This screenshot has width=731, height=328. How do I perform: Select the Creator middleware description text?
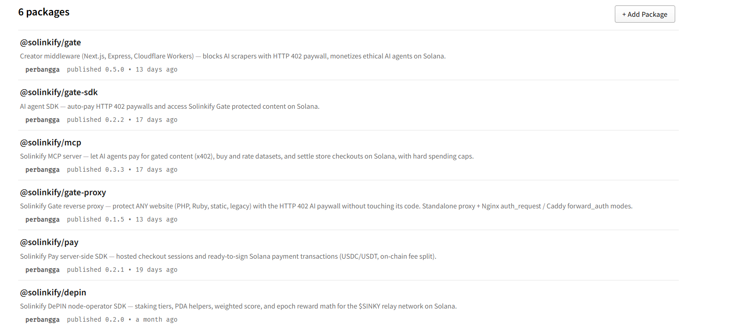[233, 56]
